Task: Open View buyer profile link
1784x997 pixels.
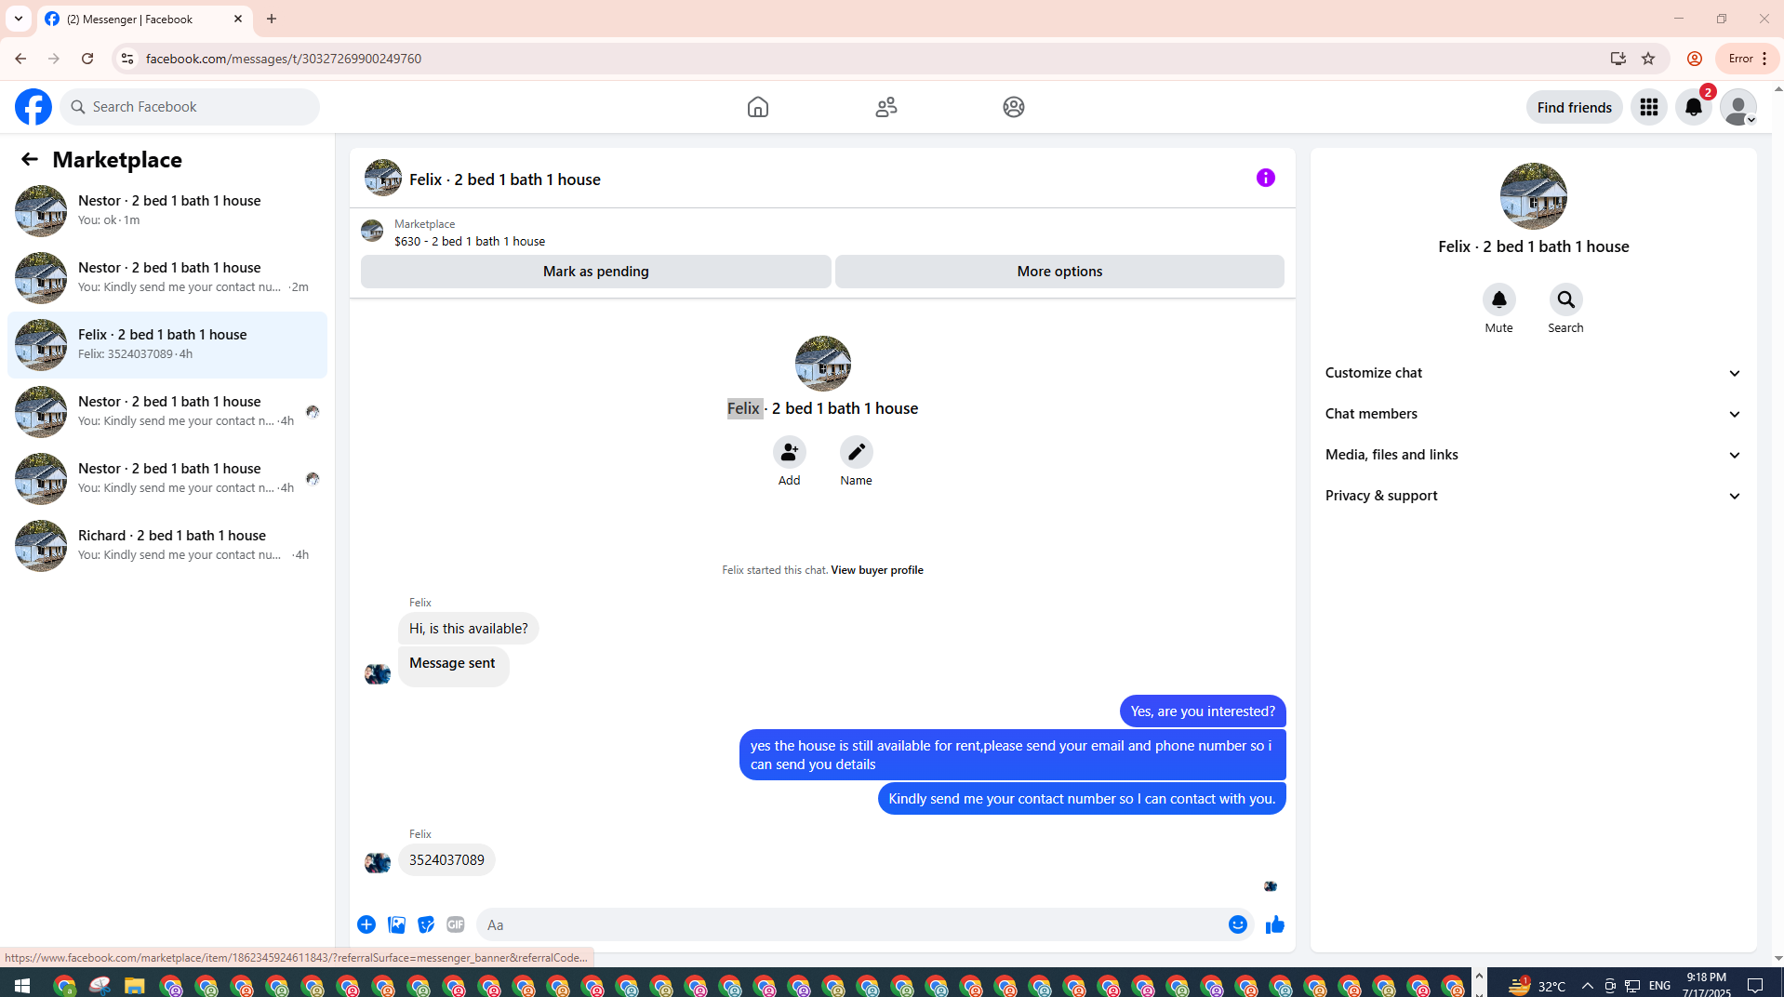Action: (x=876, y=570)
